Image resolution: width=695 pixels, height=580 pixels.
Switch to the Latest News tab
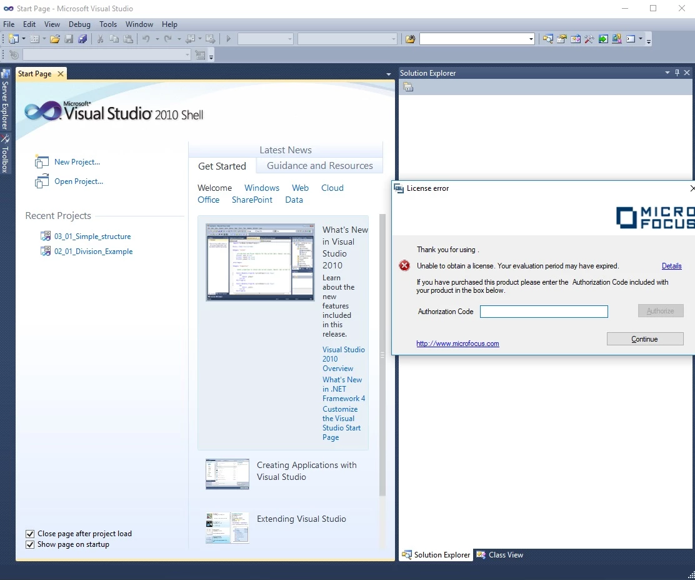pyautogui.click(x=286, y=150)
